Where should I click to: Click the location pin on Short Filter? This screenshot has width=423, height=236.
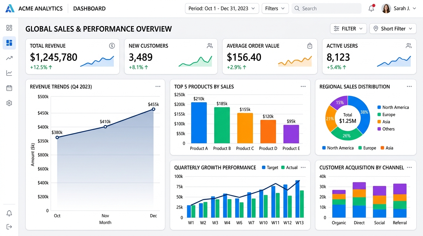point(375,29)
